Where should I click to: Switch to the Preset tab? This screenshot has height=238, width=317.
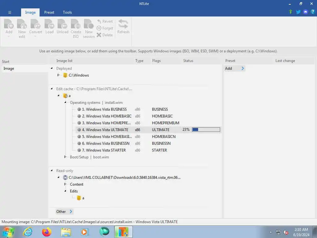click(x=49, y=12)
